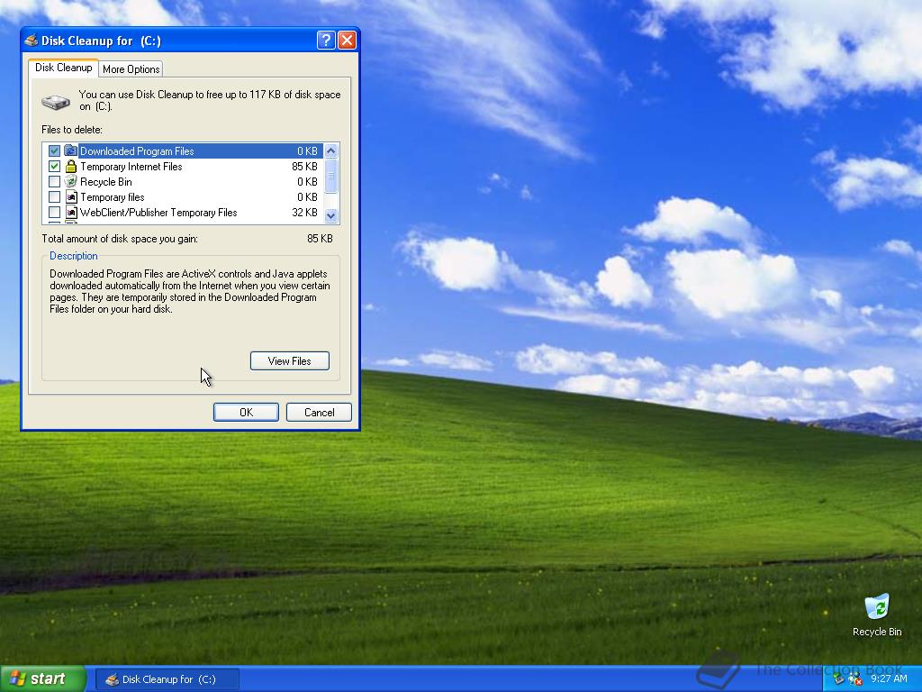922x692 pixels.
Task: Select the Downloaded Program Files row text
Action: coord(137,151)
